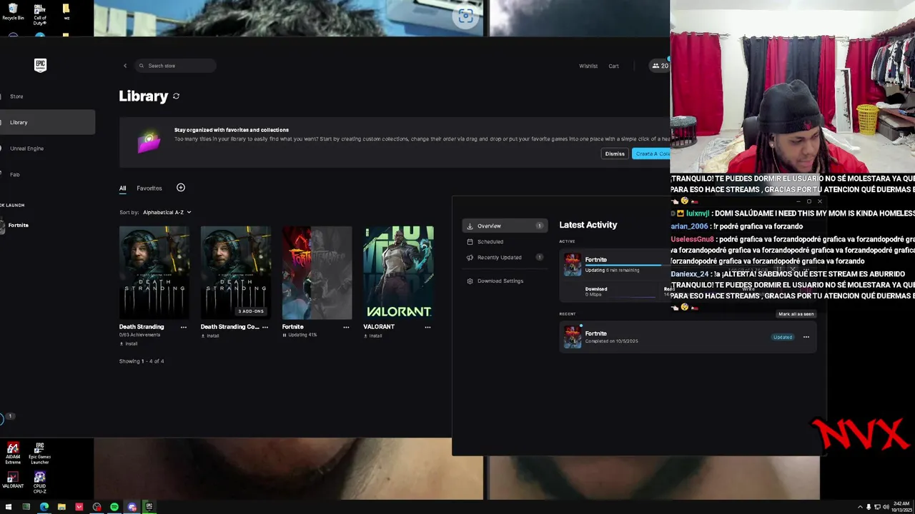Click Epic Games Launcher taskbar icon
This screenshot has width=915, height=514.
click(x=149, y=507)
